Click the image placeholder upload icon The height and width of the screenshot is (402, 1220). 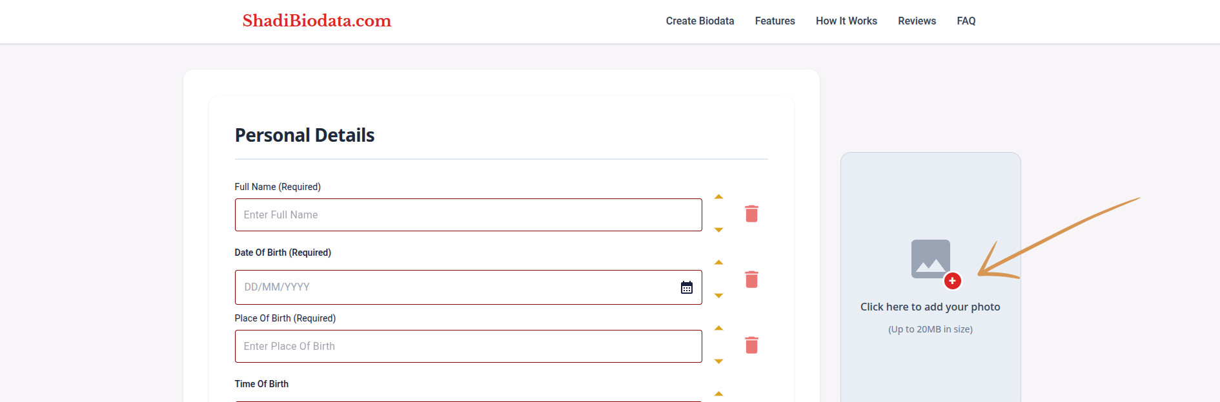pos(930,258)
